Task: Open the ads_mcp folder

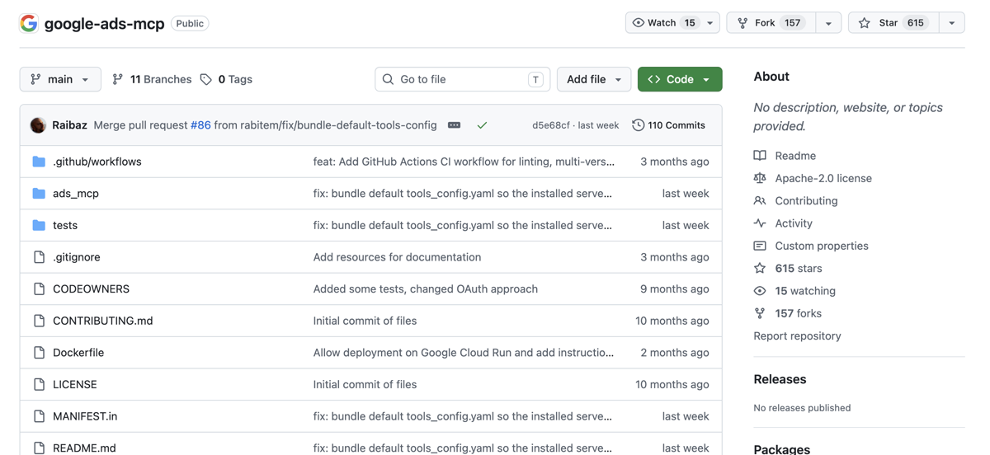Action: click(76, 194)
